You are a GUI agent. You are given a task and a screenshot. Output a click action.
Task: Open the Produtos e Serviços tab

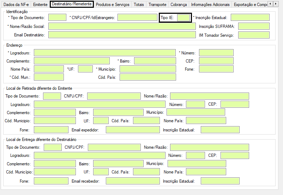[x=113, y=4]
